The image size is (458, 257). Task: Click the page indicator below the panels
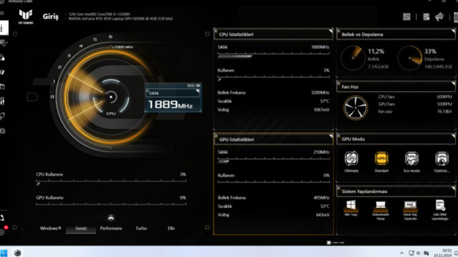coord(335,243)
